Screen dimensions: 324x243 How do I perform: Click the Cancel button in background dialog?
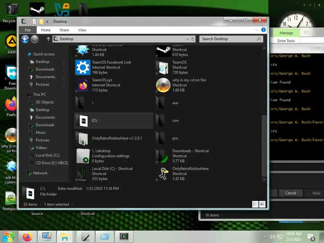(x=290, y=193)
